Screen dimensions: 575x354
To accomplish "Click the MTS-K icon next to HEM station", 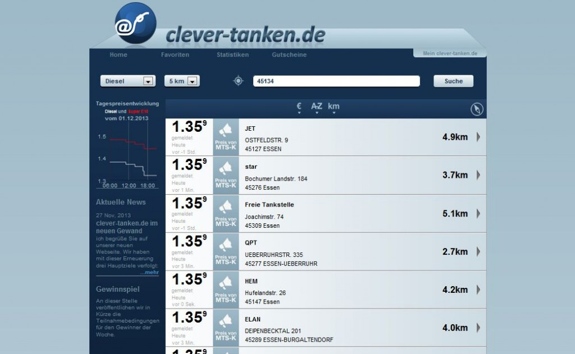I will tap(225, 289).
